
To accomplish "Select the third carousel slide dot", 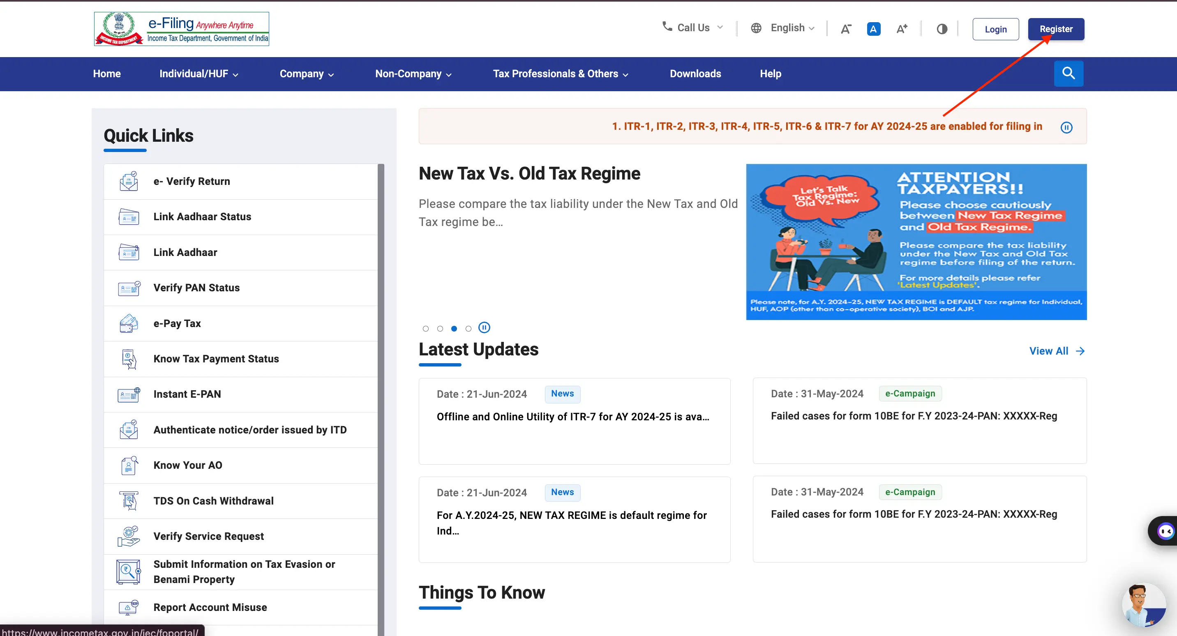I will pos(454,329).
